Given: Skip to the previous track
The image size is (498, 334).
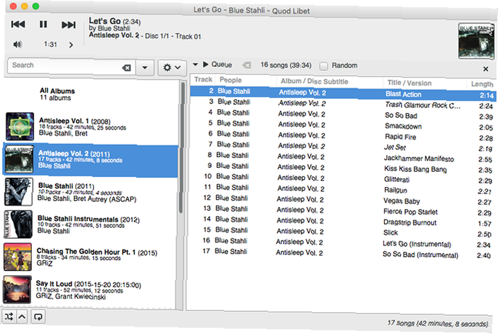Looking at the screenshot, I should point(18,24).
